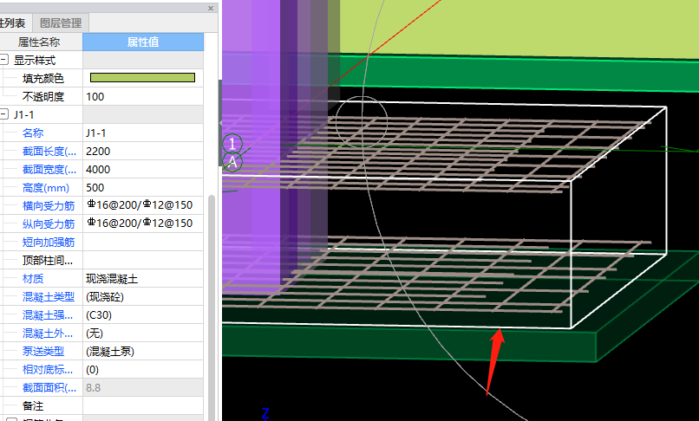Select the 截面面积 value 8.8
699x421 pixels.
[142, 388]
